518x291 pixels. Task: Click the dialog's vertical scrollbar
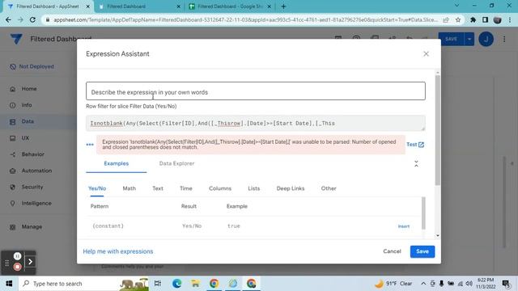click(x=437, y=130)
